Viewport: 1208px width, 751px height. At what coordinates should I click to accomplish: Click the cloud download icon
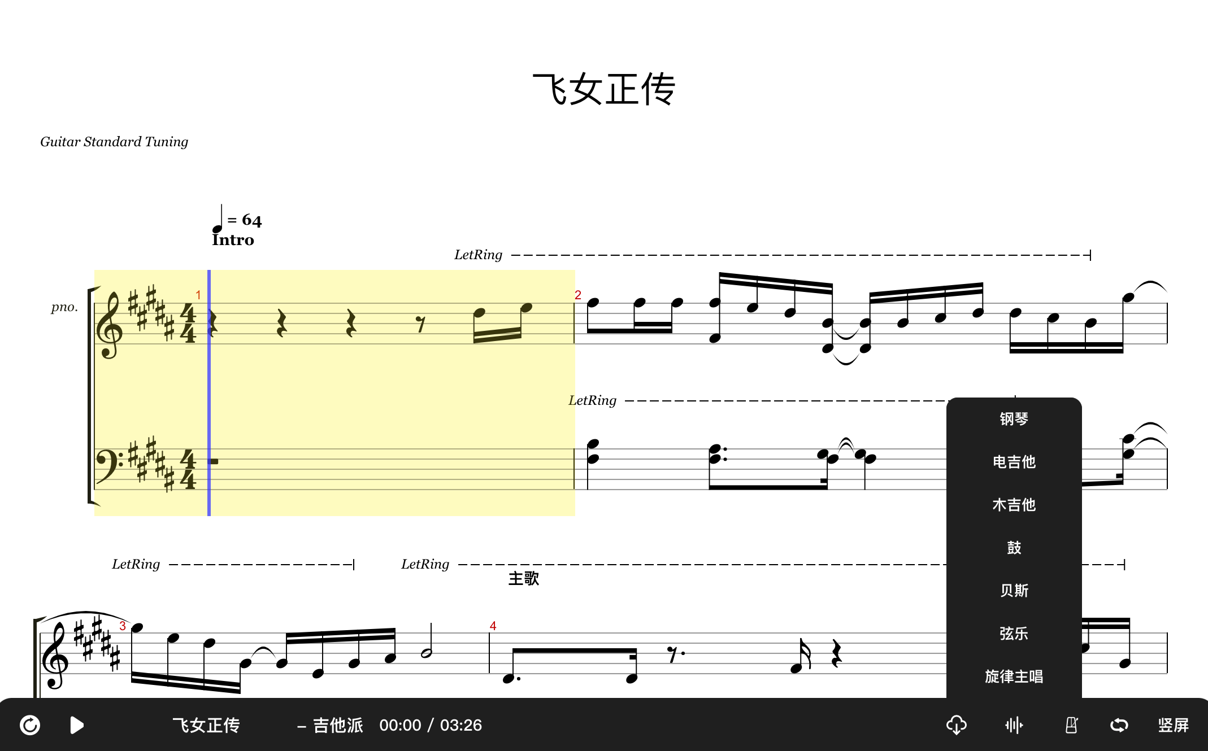click(x=957, y=725)
